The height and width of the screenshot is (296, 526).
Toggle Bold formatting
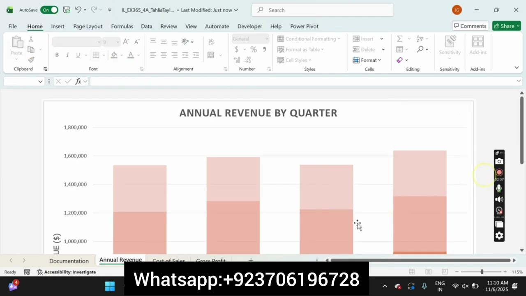click(57, 55)
